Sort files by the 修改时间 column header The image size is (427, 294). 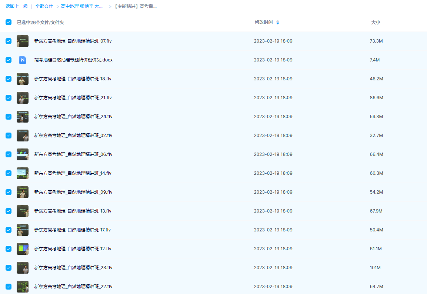pos(263,22)
